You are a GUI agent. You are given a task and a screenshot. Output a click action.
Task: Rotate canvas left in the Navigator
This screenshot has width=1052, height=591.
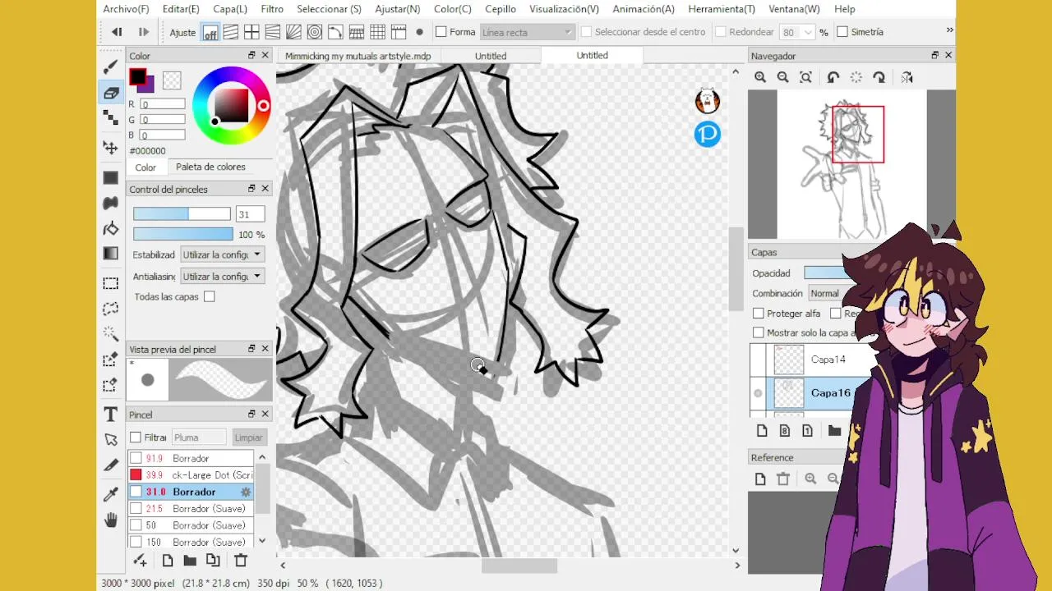[833, 77]
